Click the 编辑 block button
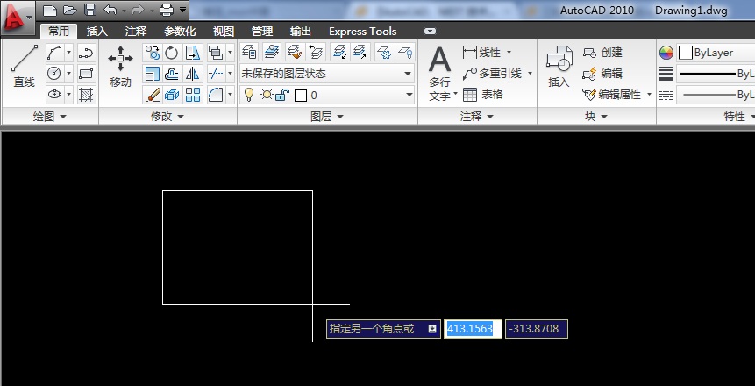The width and height of the screenshot is (755, 386). click(602, 73)
